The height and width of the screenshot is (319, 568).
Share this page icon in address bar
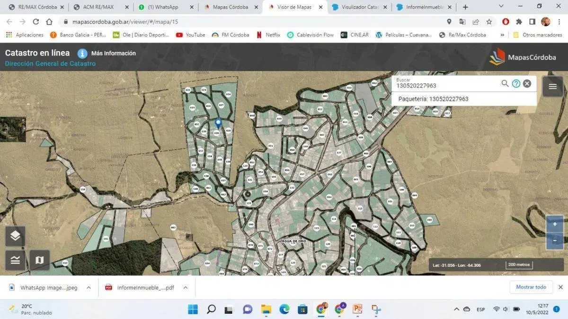point(476,22)
